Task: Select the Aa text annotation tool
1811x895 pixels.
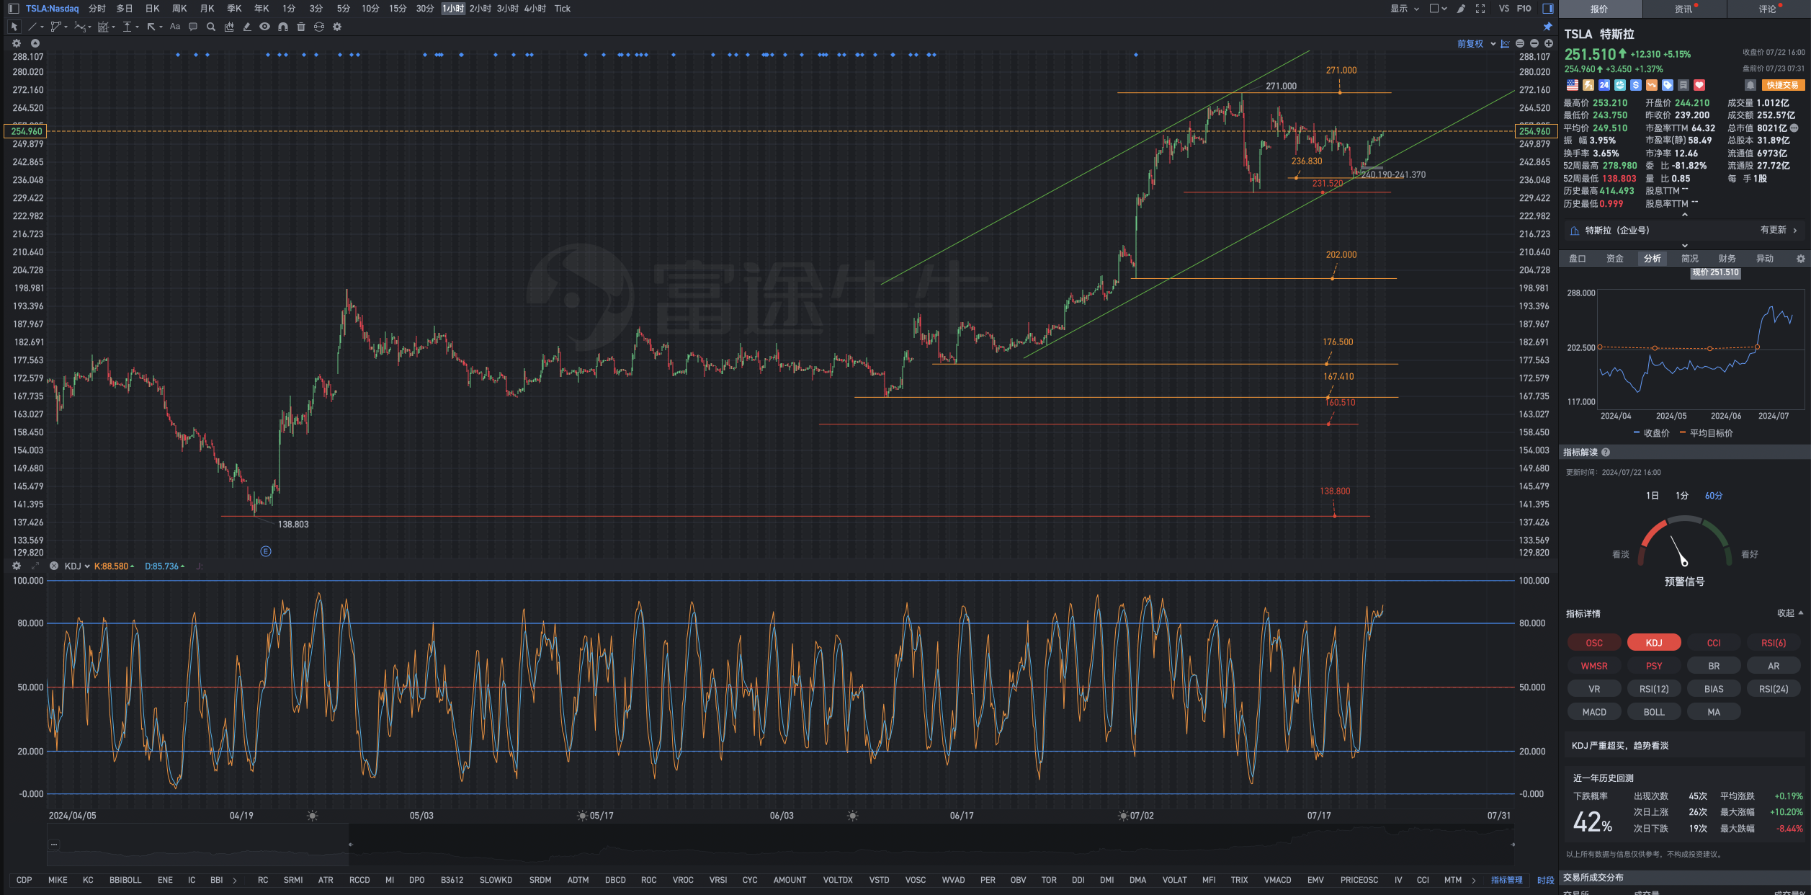Action: (x=175, y=27)
